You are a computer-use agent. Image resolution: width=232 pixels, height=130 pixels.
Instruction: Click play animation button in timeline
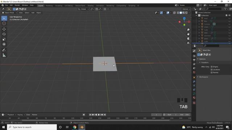coord(99,115)
